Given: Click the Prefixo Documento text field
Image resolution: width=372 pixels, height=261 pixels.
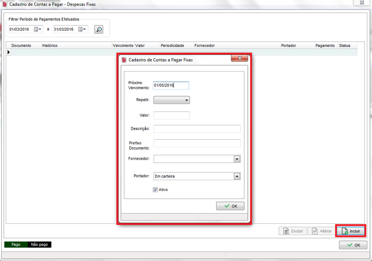Looking at the screenshot, I should point(197,144).
